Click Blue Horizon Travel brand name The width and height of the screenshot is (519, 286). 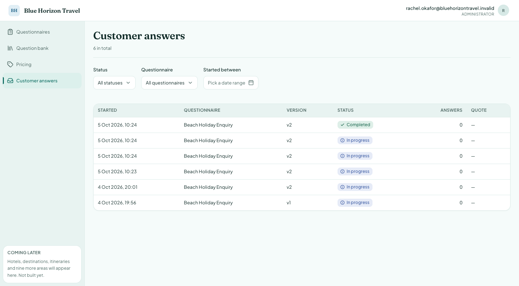52,11
